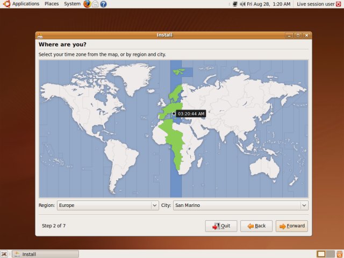Click the Show Desktop icon in bottom panel
The image size is (344, 258).
click(x=4, y=254)
